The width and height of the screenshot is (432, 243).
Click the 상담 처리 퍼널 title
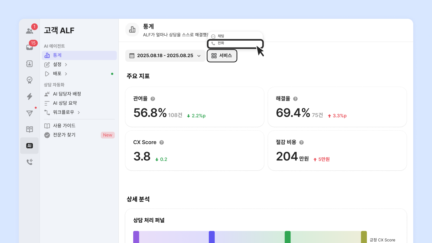click(x=149, y=220)
